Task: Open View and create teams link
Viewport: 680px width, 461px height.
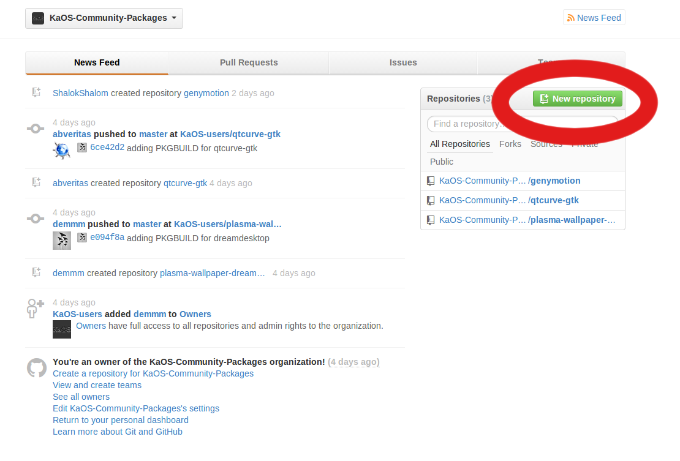Action: coord(97,385)
